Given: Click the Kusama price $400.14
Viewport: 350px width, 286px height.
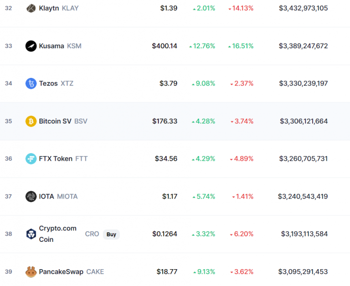Looking at the screenshot, I should [165, 46].
